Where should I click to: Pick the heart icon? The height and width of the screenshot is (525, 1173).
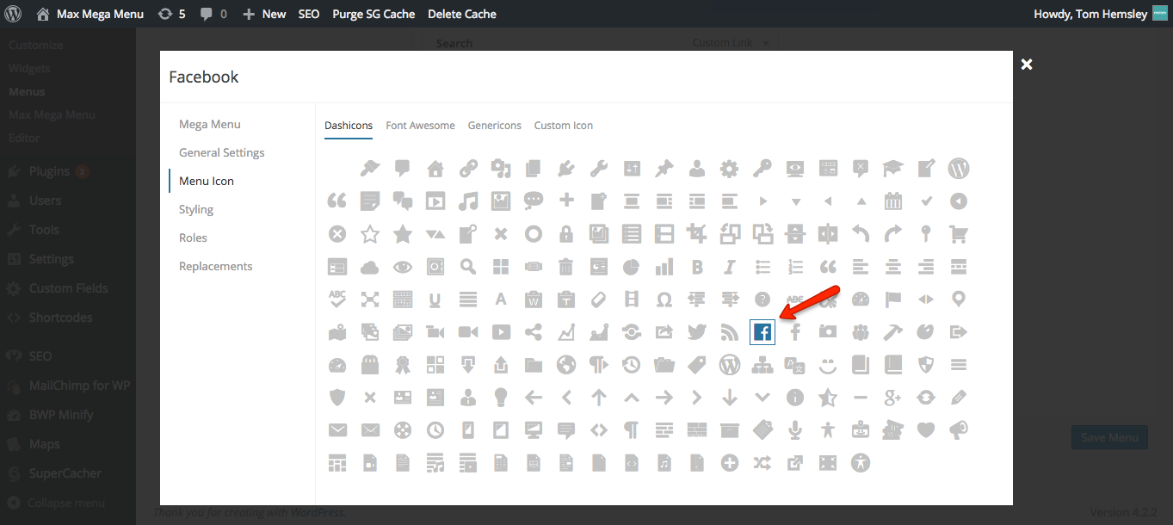click(x=925, y=430)
